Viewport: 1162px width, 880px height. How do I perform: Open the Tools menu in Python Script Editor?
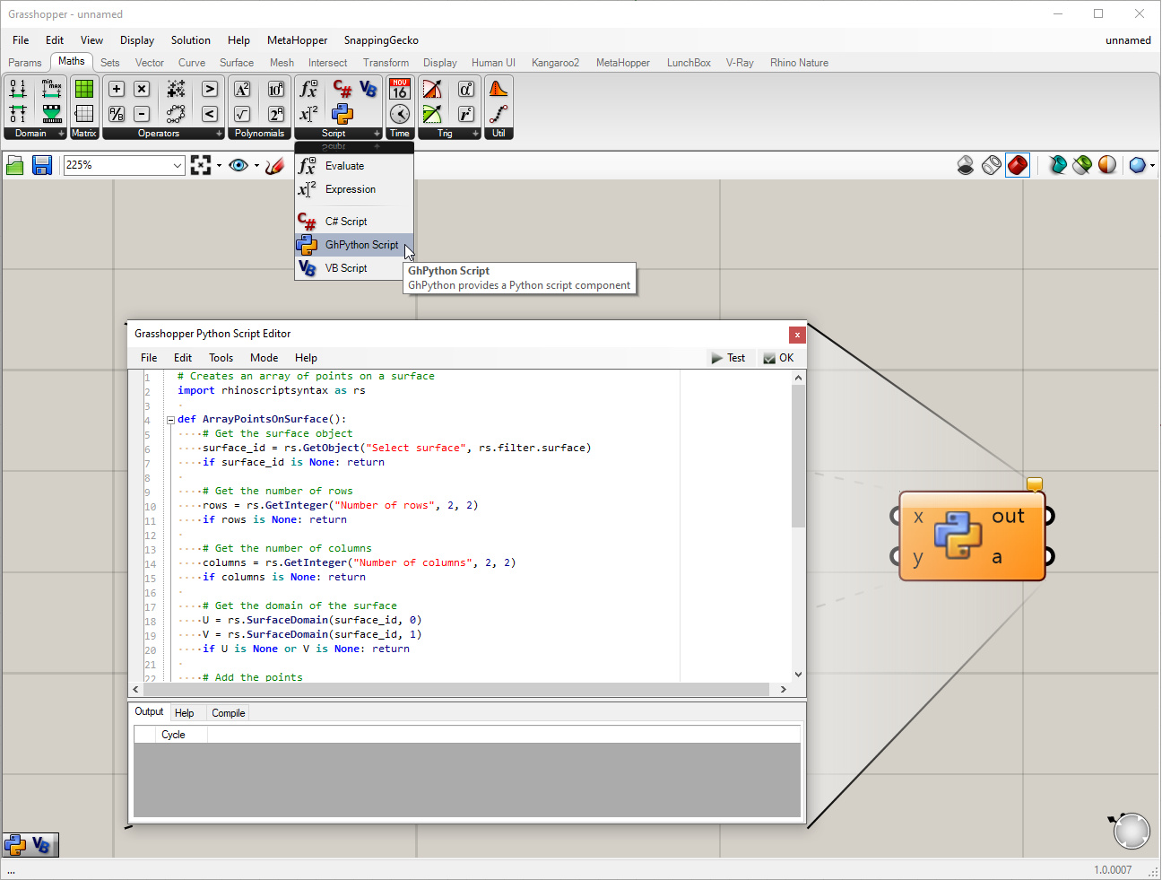pyautogui.click(x=221, y=358)
